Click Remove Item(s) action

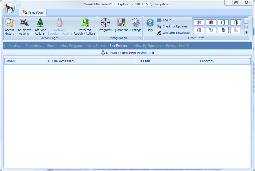pos(177,46)
